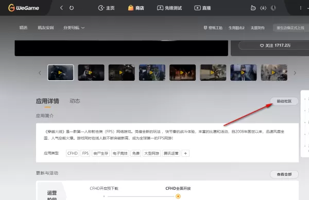The width and height of the screenshot is (309, 200).
Task: Expand the 分类导航 category dropdown
Action: pos(74,28)
